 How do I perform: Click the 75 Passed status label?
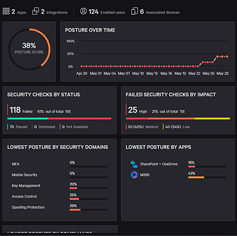coord(19,127)
